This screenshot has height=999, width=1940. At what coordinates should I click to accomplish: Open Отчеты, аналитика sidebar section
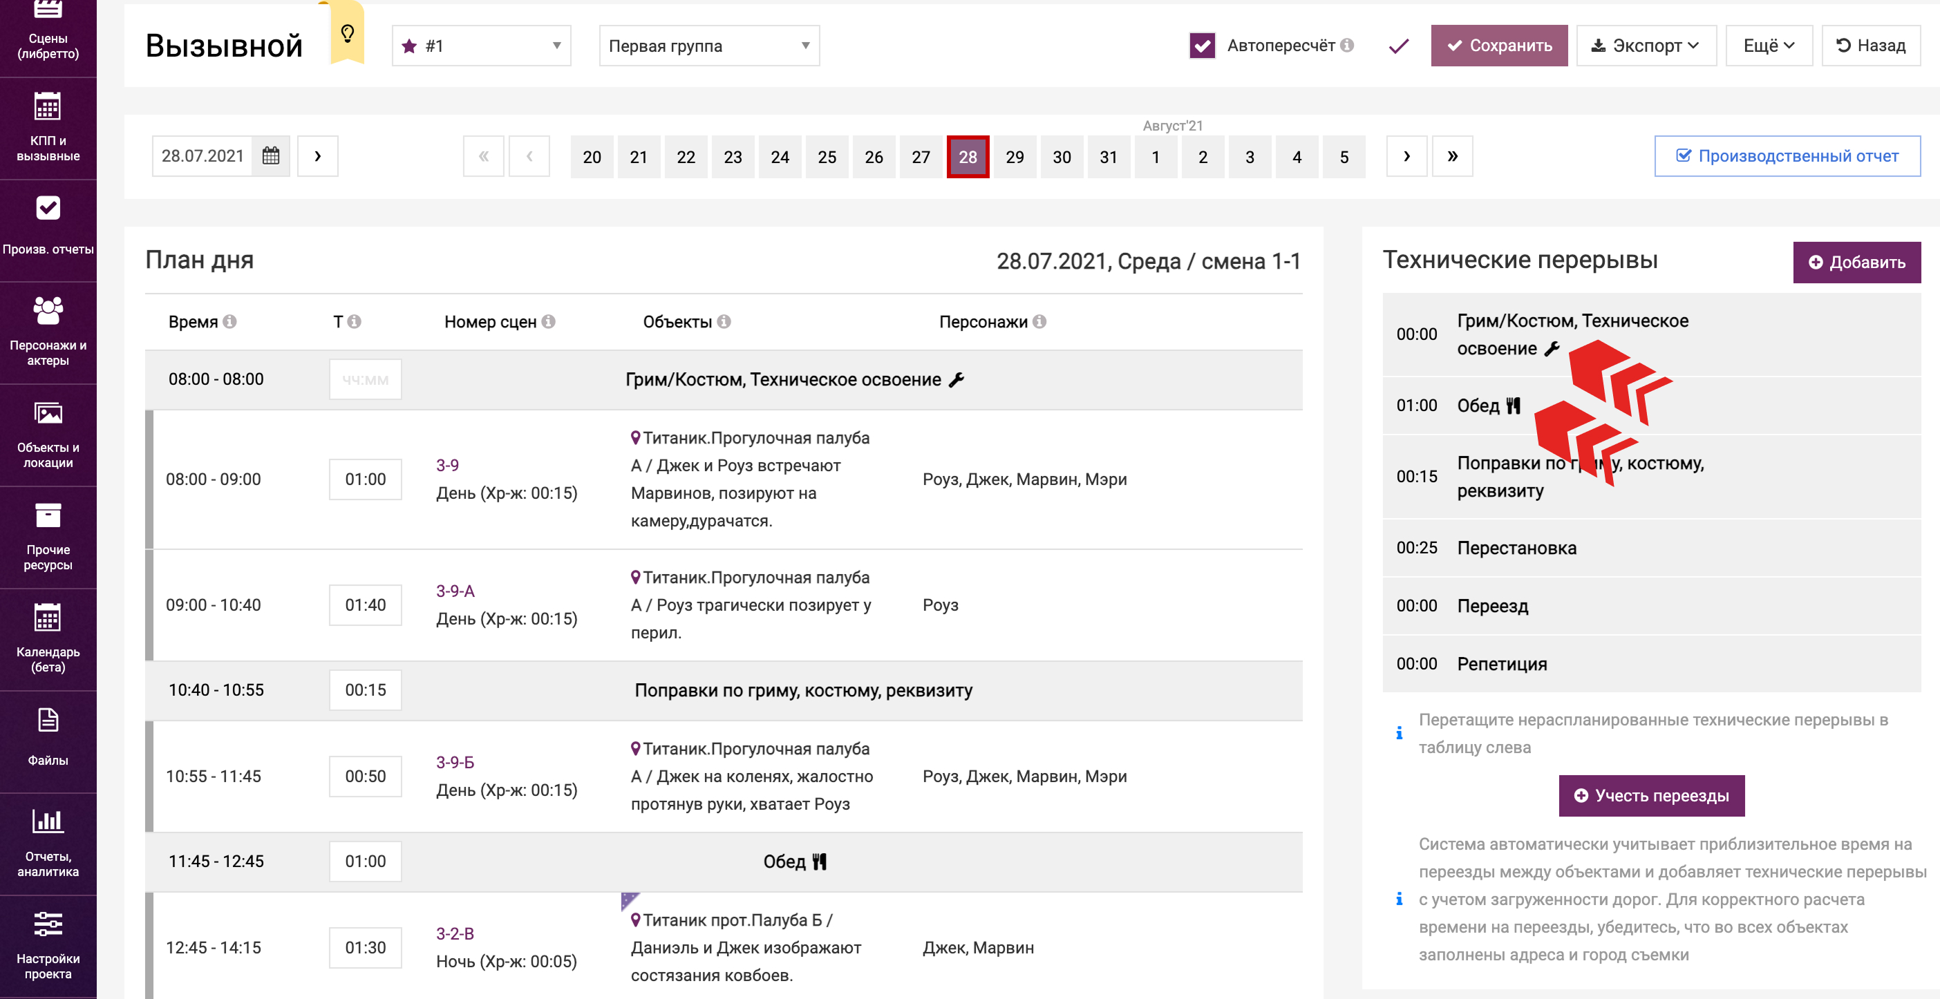[48, 843]
